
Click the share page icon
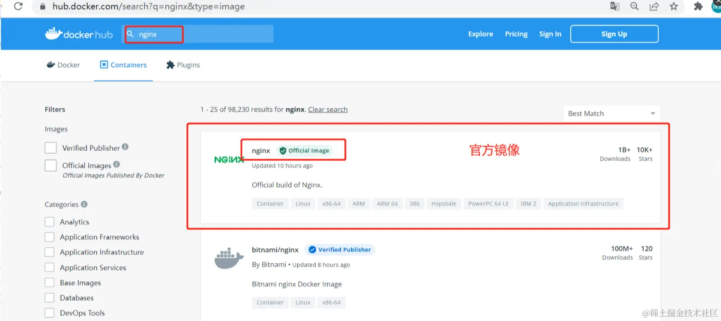pyautogui.click(x=654, y=7)
